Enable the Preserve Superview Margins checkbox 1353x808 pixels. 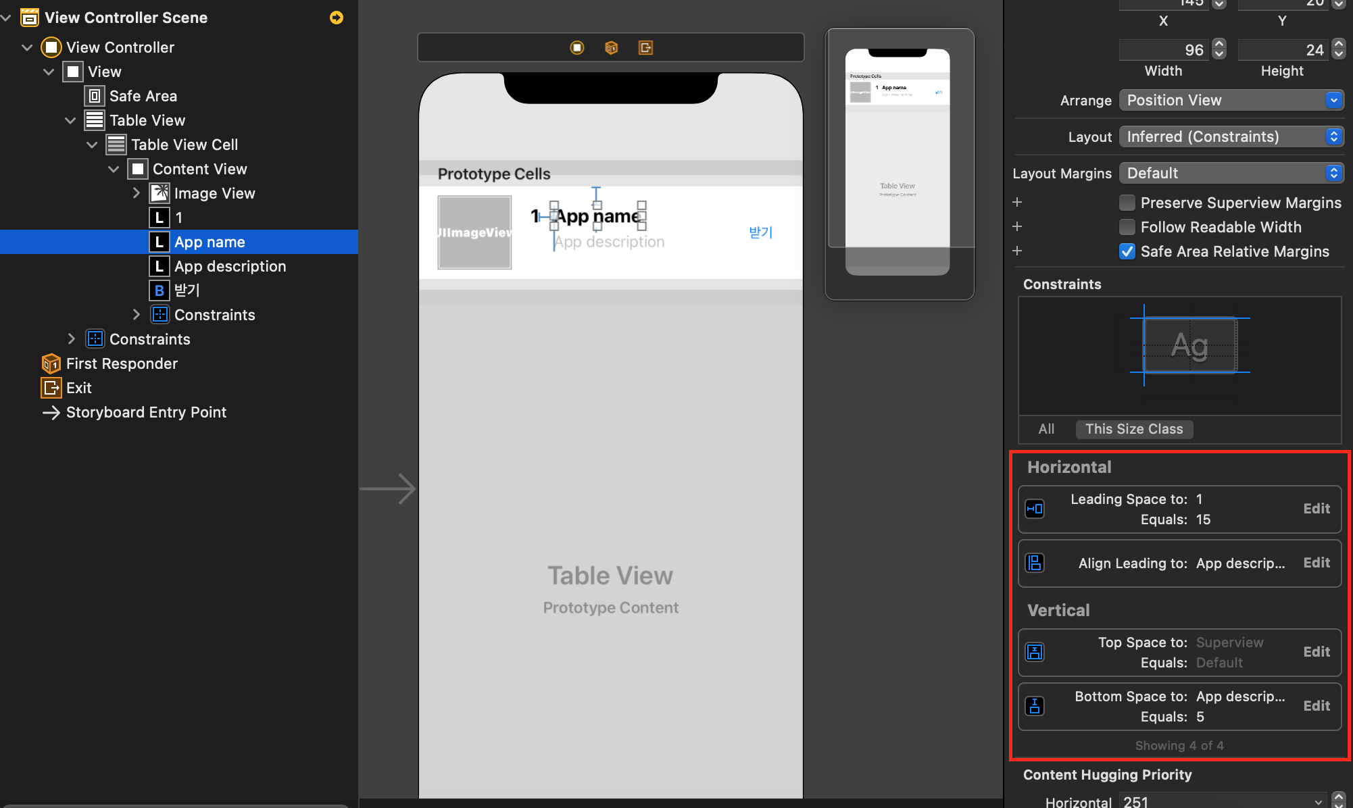click(1127, 203)
